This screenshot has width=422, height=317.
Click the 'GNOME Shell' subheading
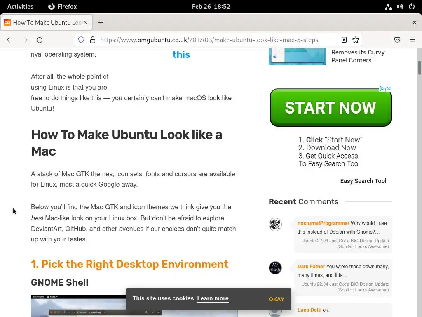coord(59,282)
